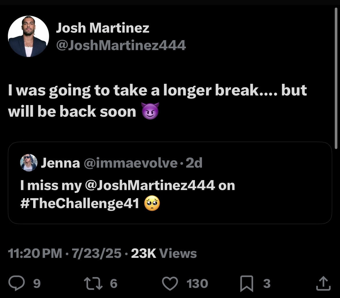
Task: Click the Jenna display name in the quote
Action: pos(60,163)
